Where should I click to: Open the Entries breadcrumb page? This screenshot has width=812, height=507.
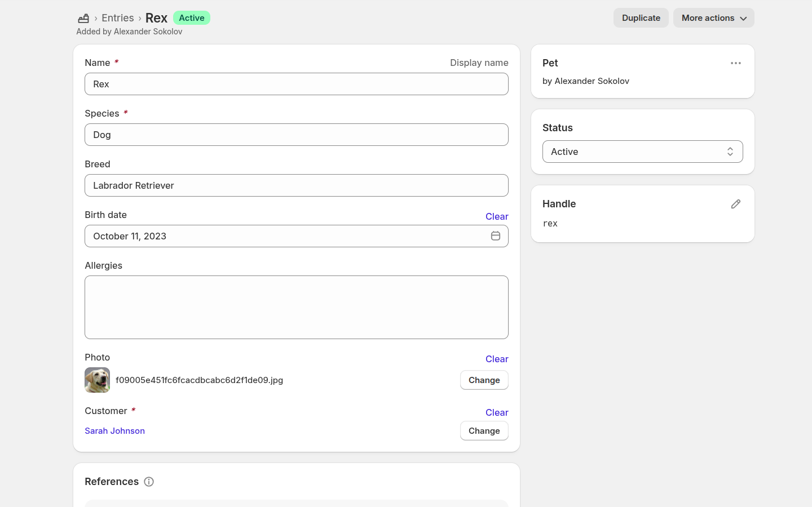click(x=117, y=17)
